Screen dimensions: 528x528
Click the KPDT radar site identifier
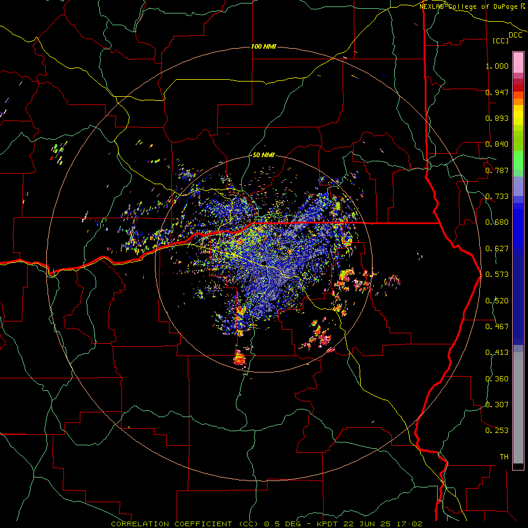click(327, 524)
